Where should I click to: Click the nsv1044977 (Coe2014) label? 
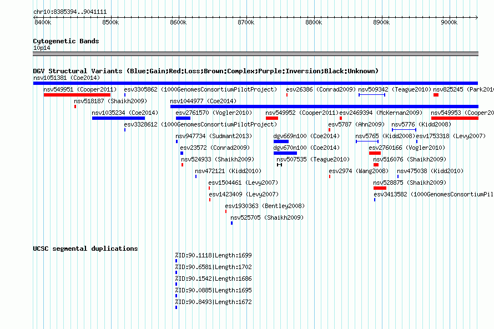pyautogui.click(x=203, y=101)
